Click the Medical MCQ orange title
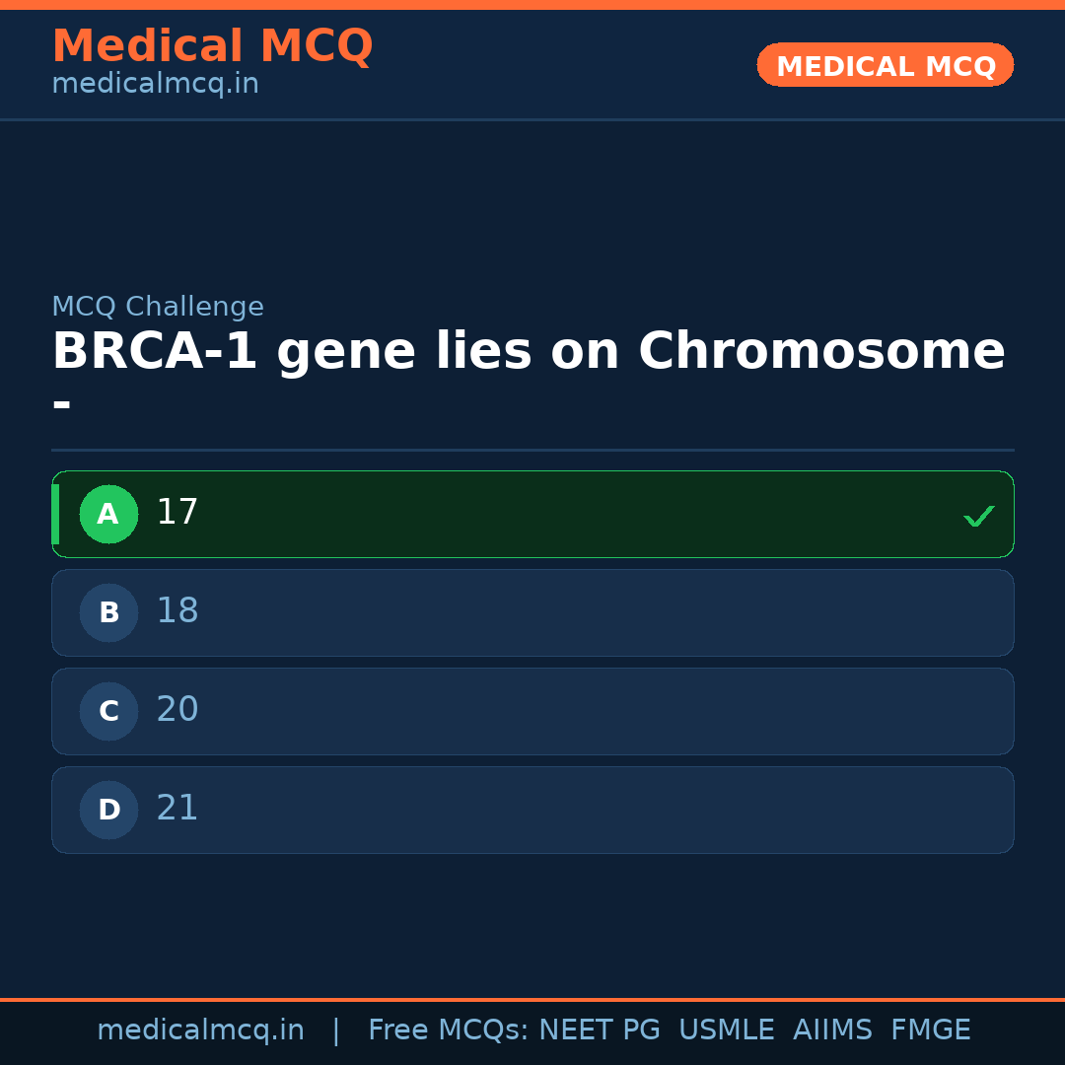 tap(212, 46)
